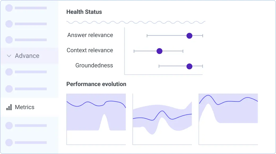The height and width of the screenshot is (154, 276).
Task: Click the second sidebar placeholder circle
Action: tap(9, 24)
